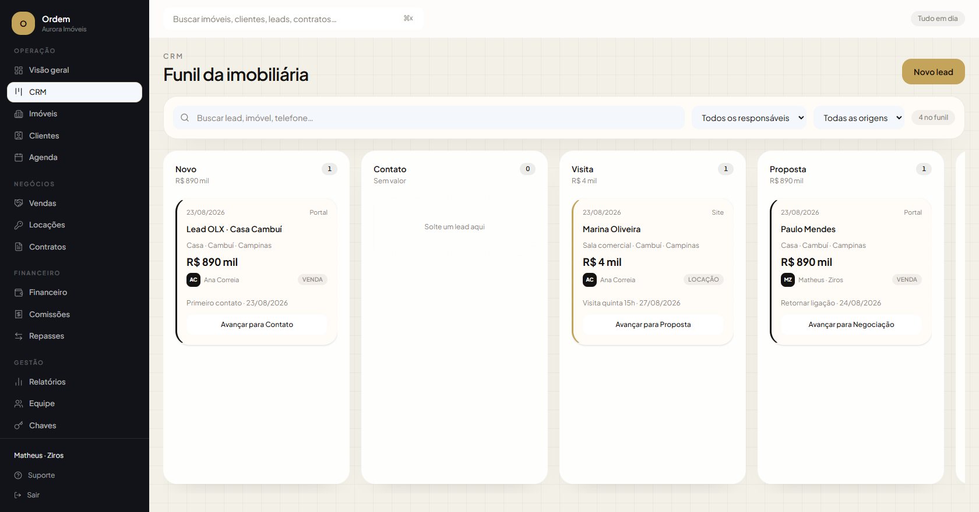Focus the Buscar lead, imóvel, telefone field

tap(429, 118)
